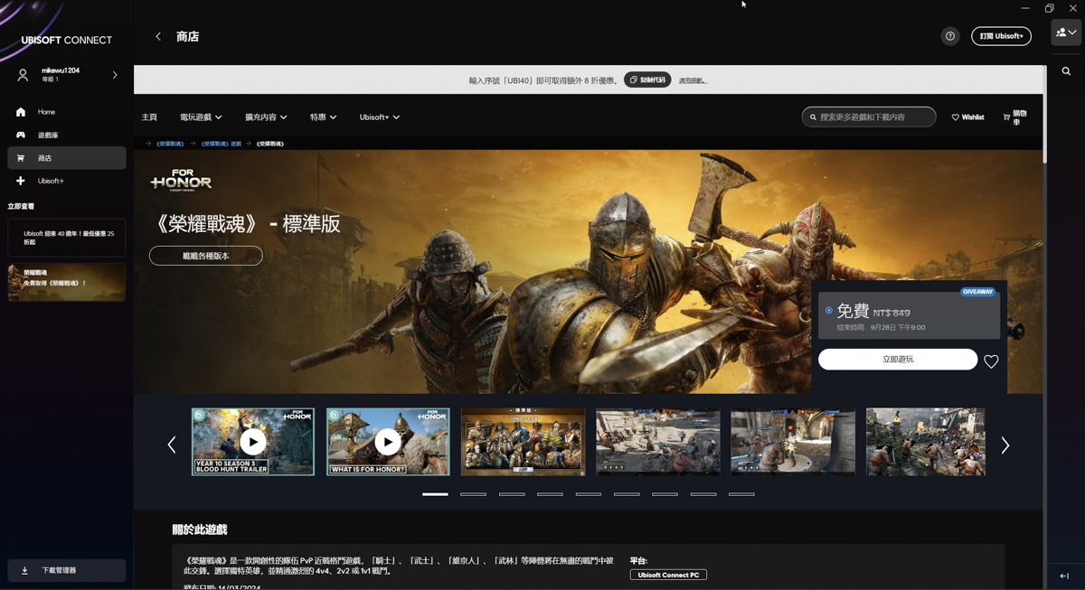This screenshot has height=590, width=1085.
Task: Open 下載管理器 download manager
Action: point(67,570)
